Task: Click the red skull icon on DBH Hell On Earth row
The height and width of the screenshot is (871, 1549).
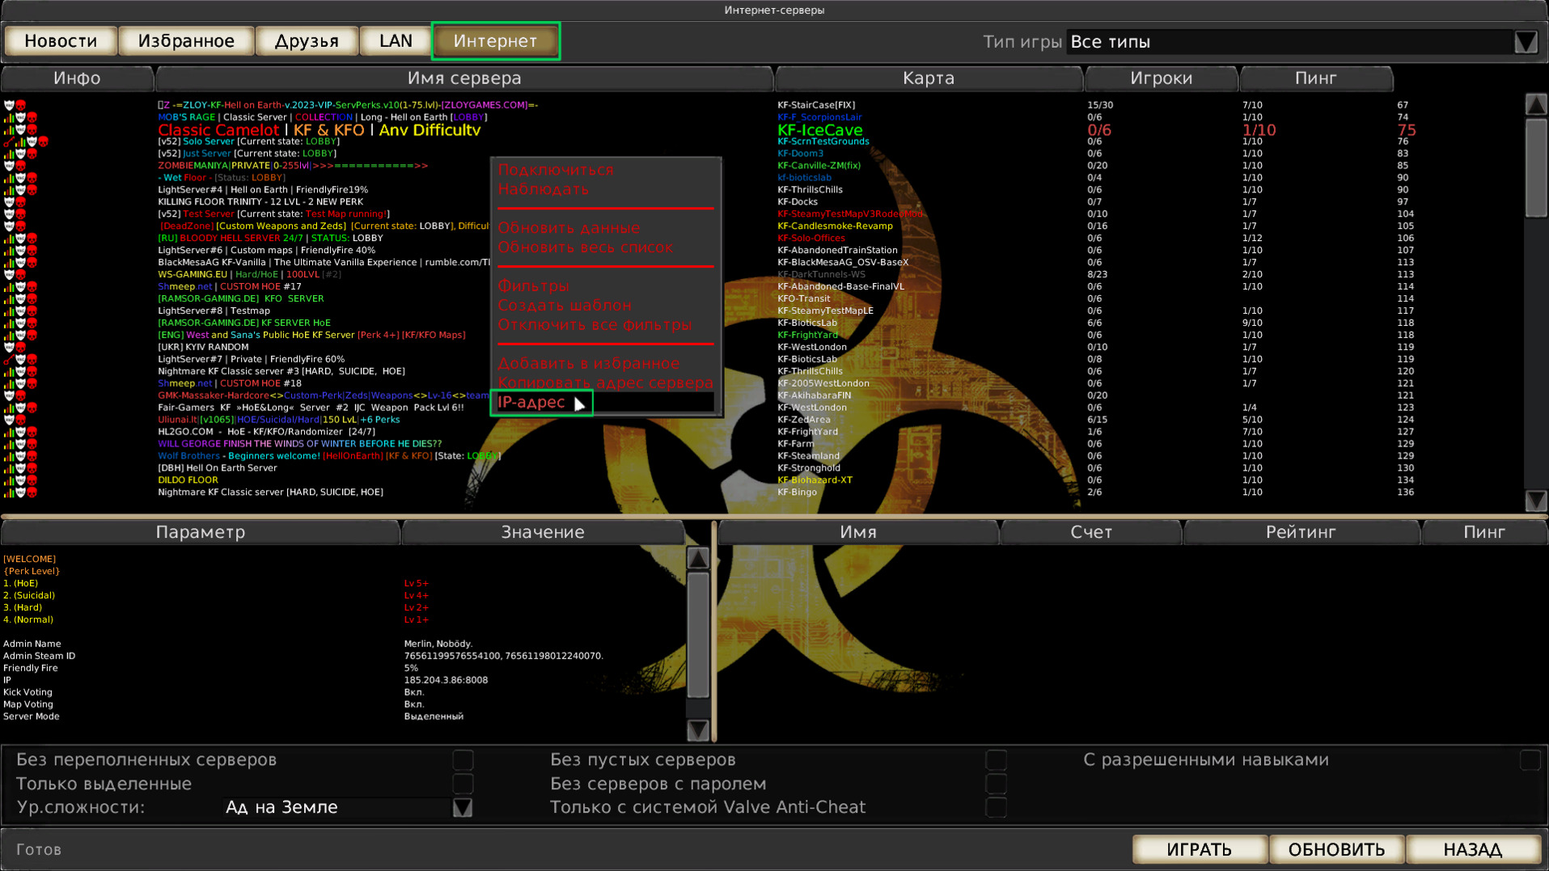Action: pyautogui.click(x=32, y=468)
